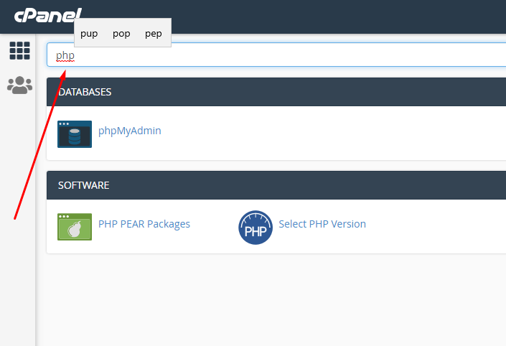
Task: Click the empty page area below Software
Action: (273, 301)
